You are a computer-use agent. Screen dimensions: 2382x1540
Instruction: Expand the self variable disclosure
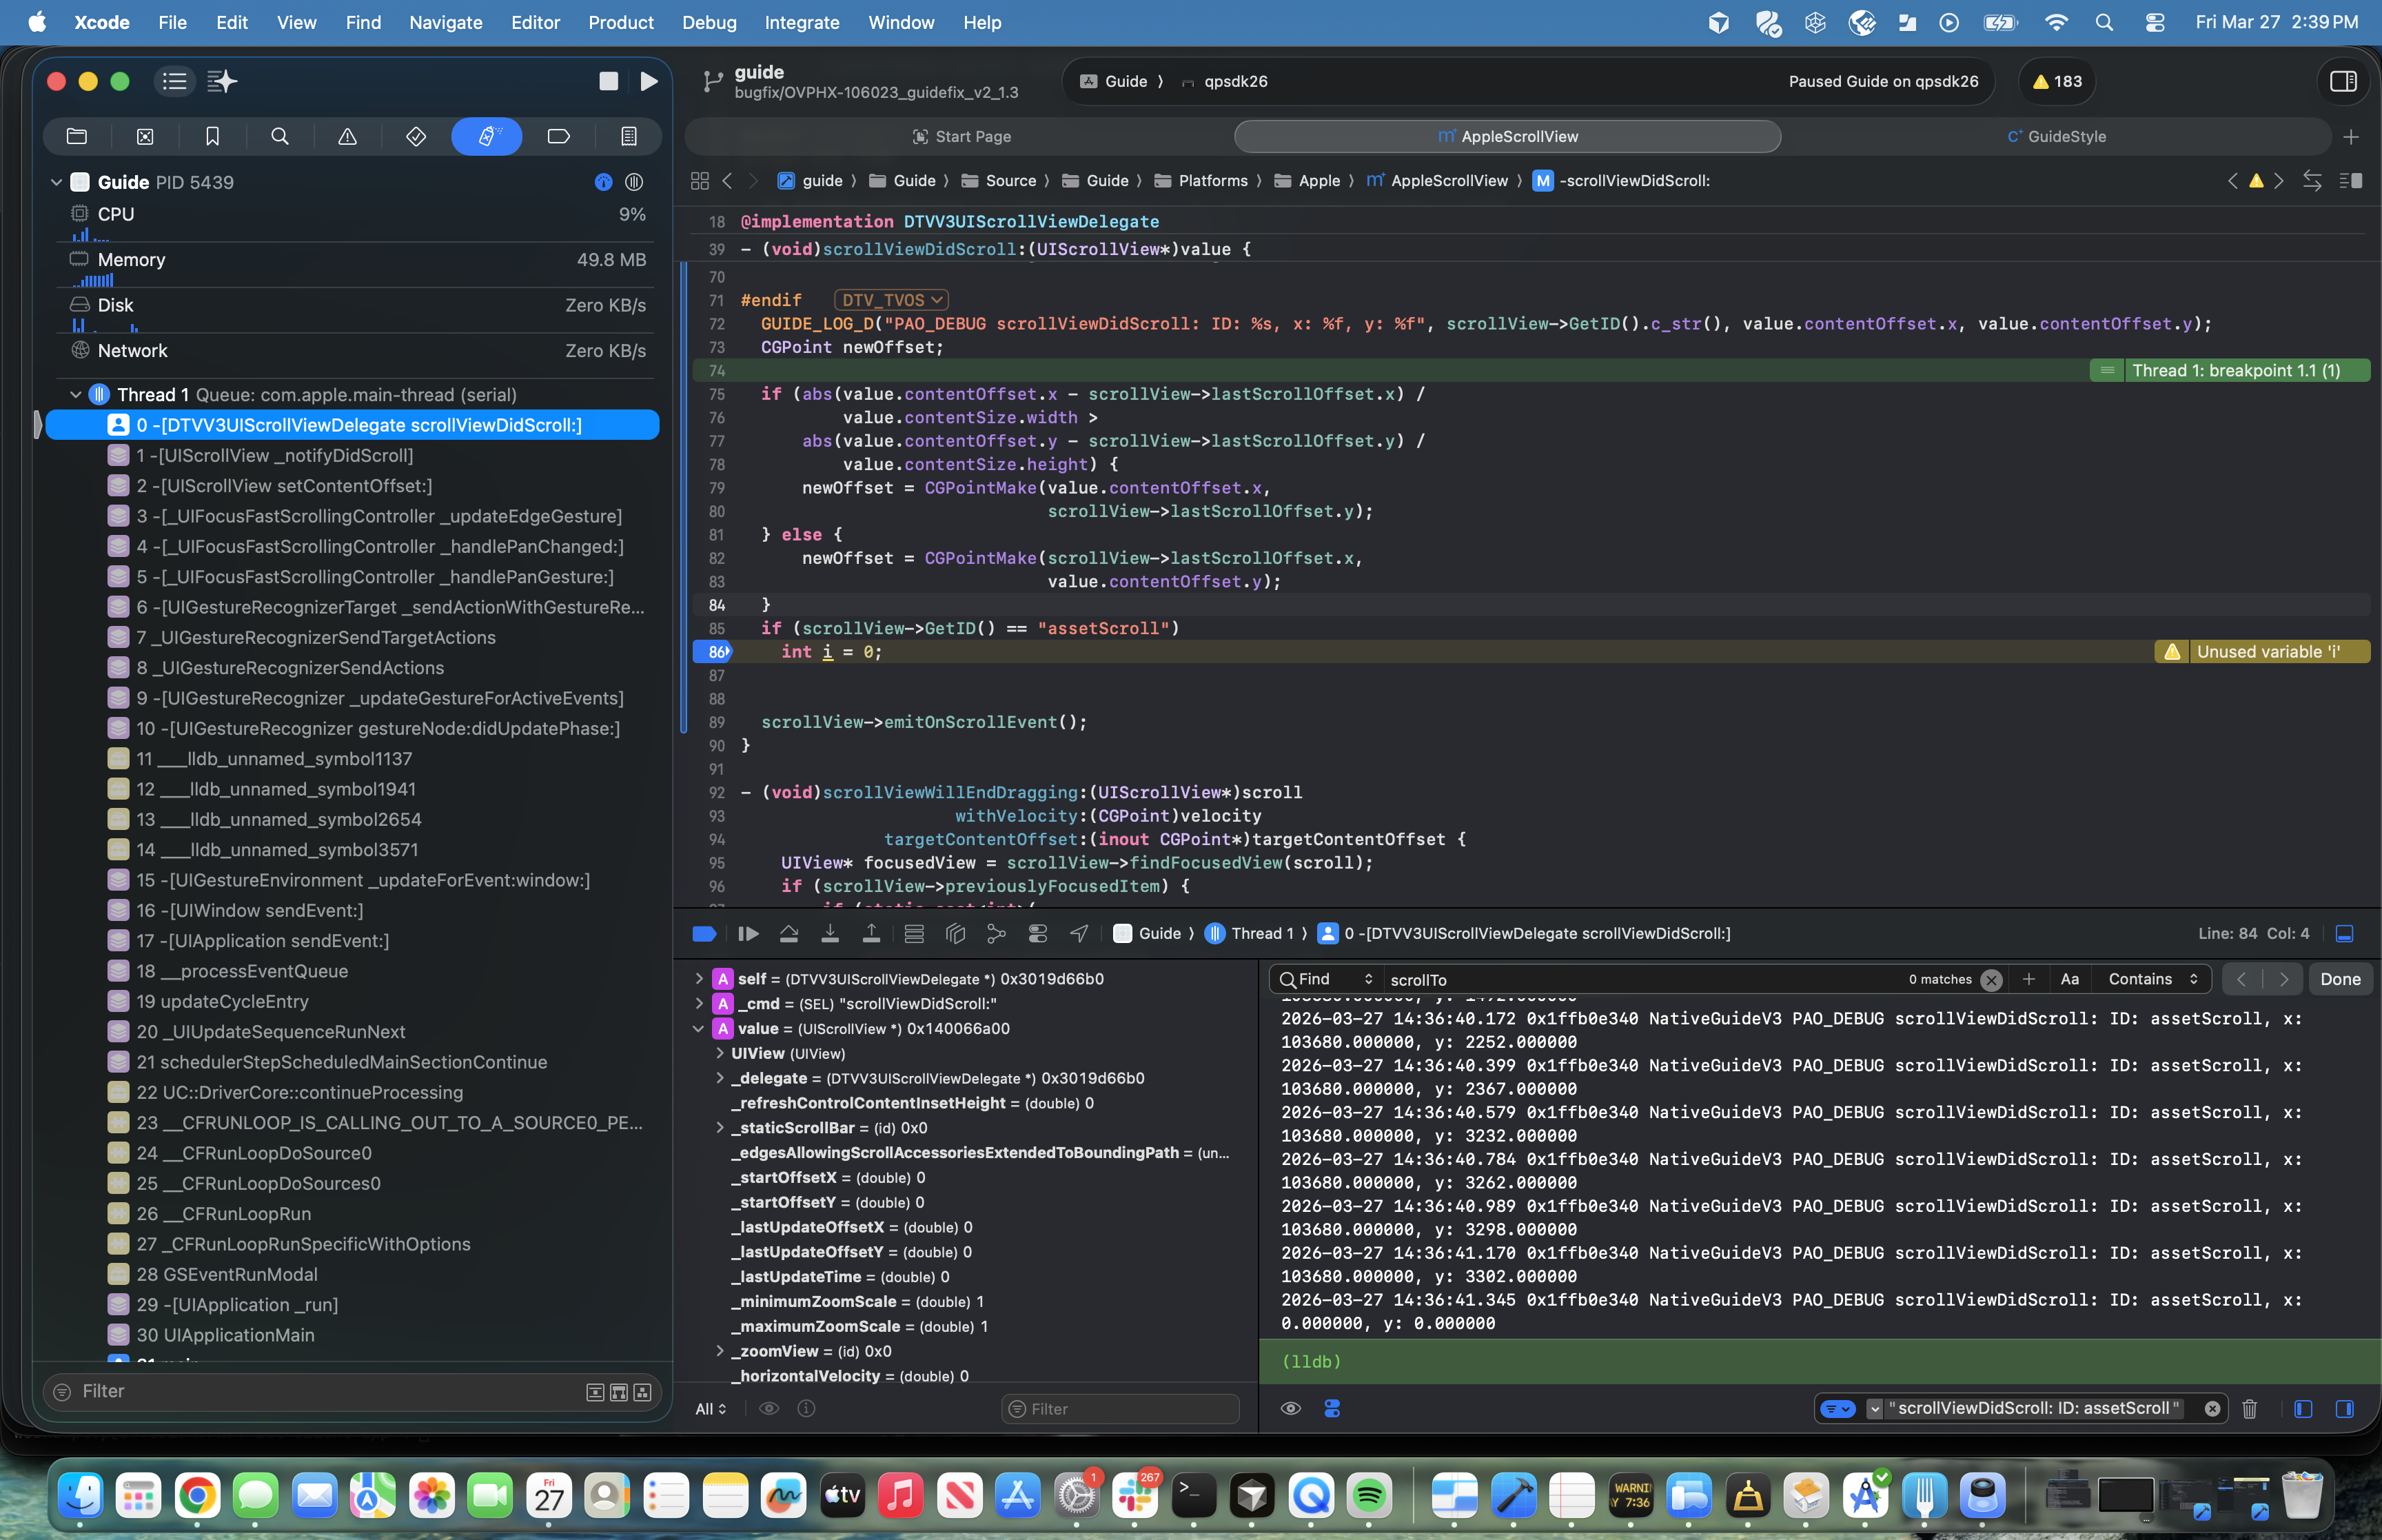[x=699, y=979]
